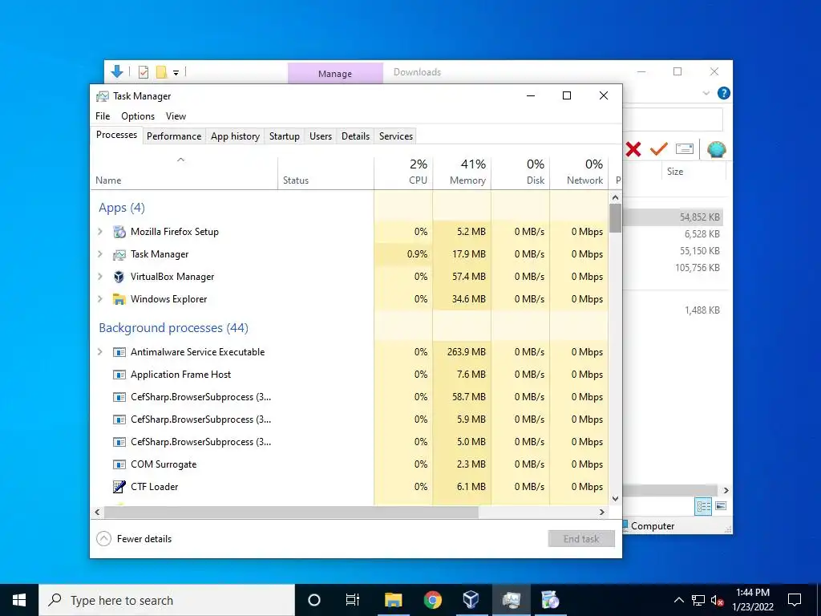Viewport: 821px width, 616px height.
Task: Sort by the Name column header
Action: coord(184,172)
